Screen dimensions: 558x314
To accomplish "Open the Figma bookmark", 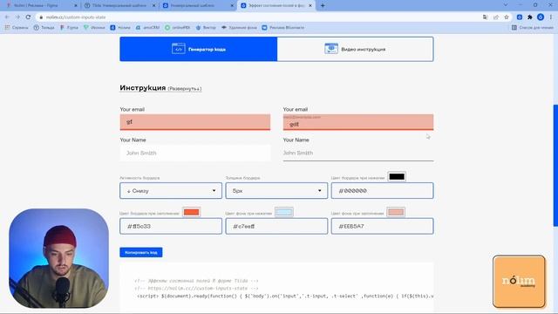I will click(x=69, y=27).
